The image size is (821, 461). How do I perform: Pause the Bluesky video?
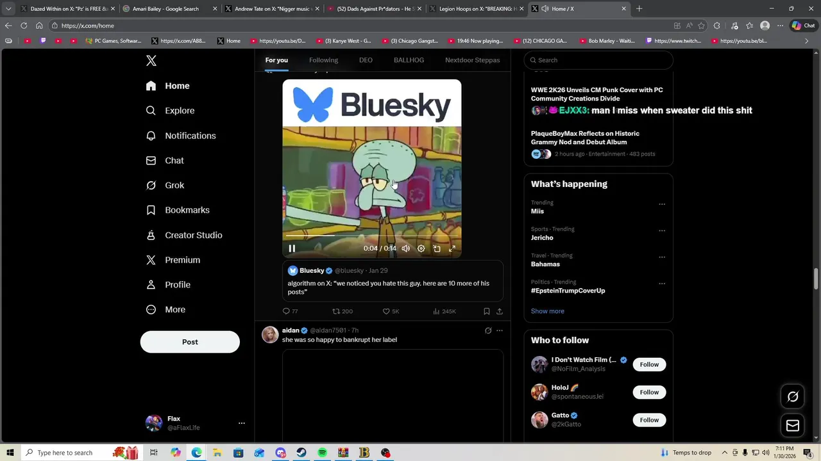pyautogui.click(x=292, y=248)
